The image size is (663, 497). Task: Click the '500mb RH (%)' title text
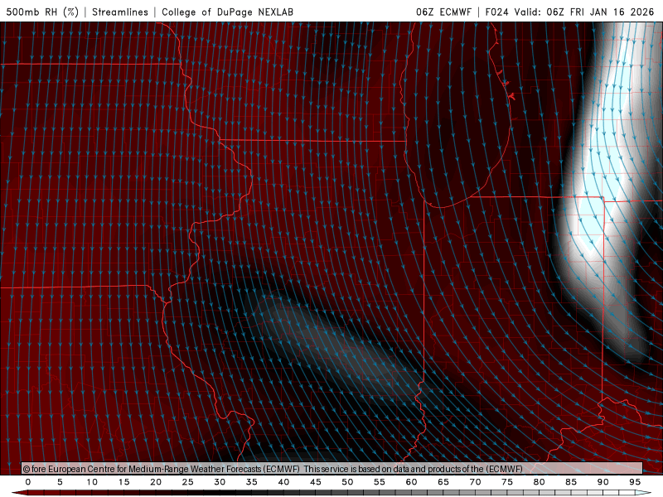[42, 12]
